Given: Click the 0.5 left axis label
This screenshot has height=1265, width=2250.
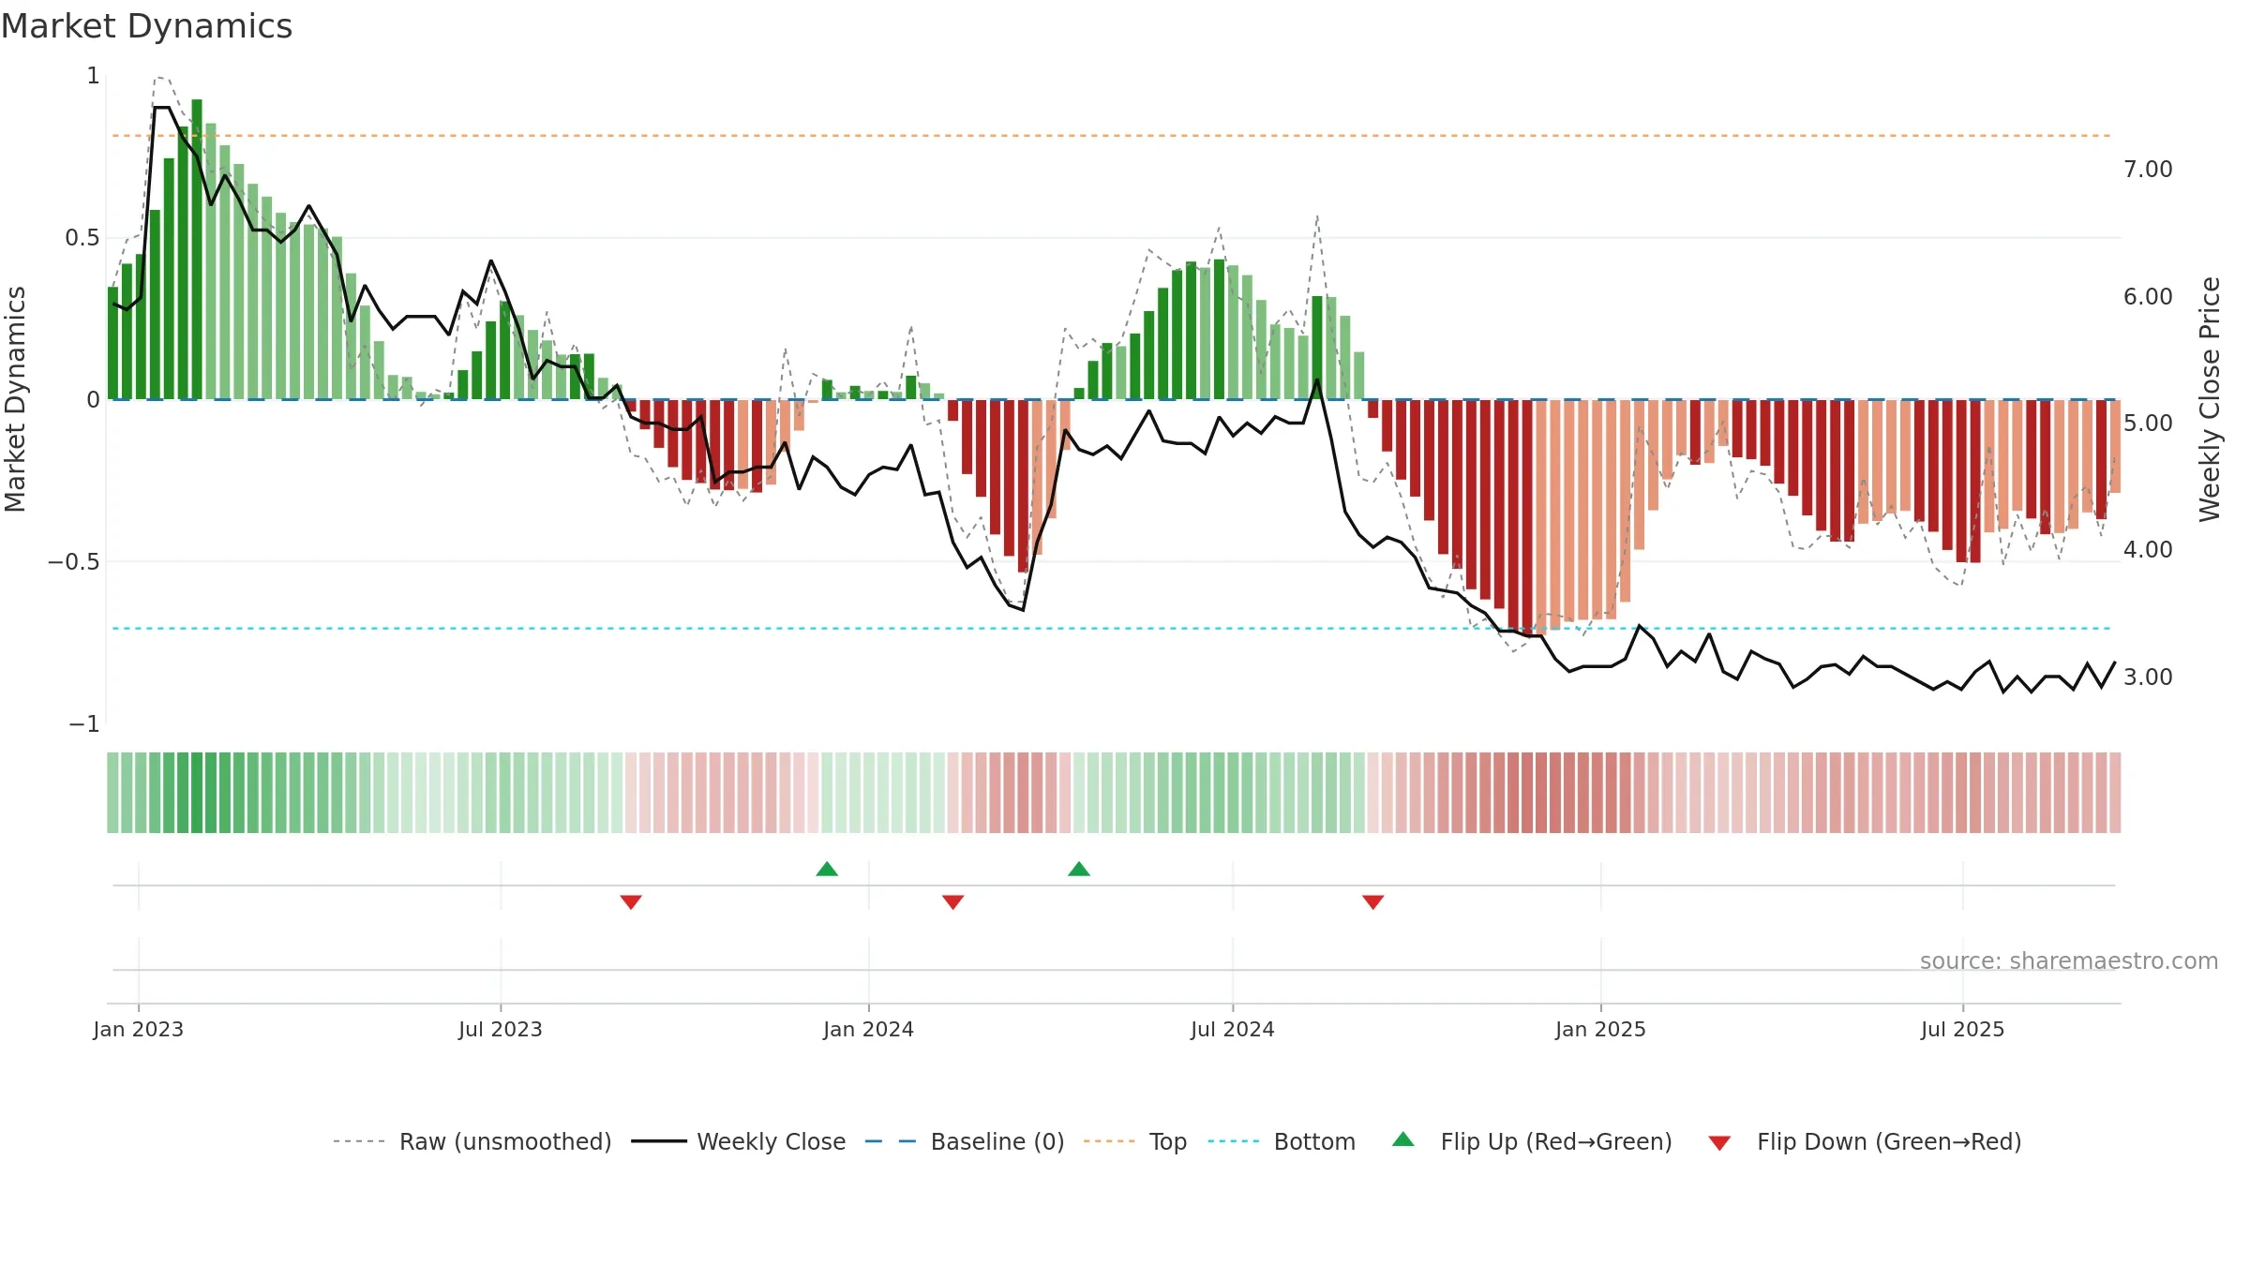Looking at the screenshot, I should (82, 238).
